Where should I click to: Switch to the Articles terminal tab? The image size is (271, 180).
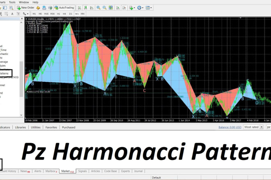tap(95, 171)
